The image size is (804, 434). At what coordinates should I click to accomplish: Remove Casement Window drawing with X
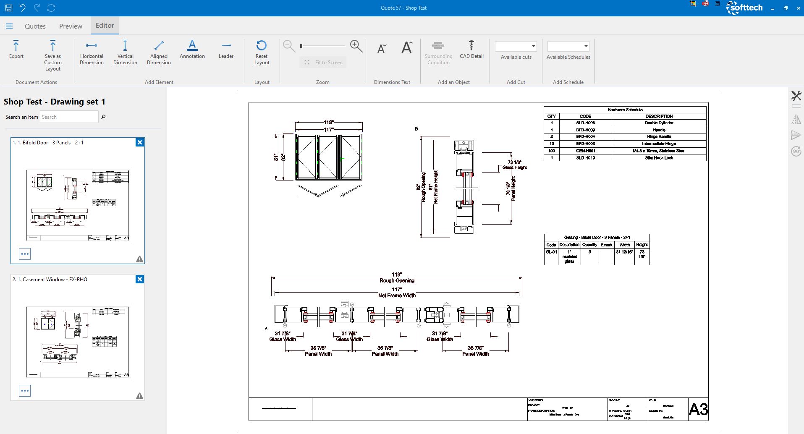(140, 279)
